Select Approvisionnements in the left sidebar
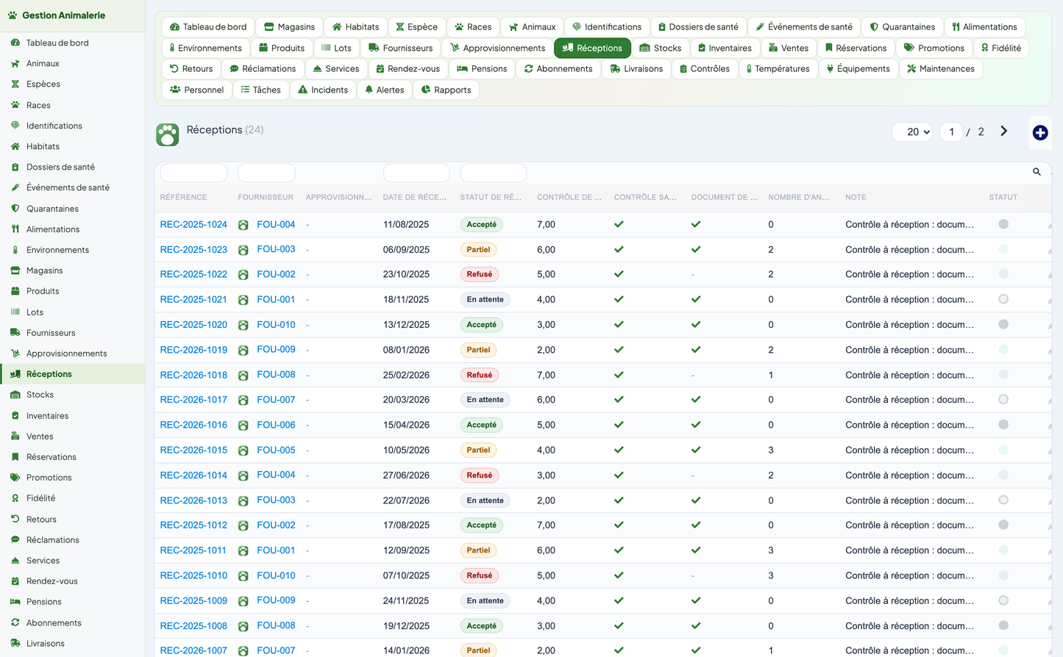 coord(66,353)
